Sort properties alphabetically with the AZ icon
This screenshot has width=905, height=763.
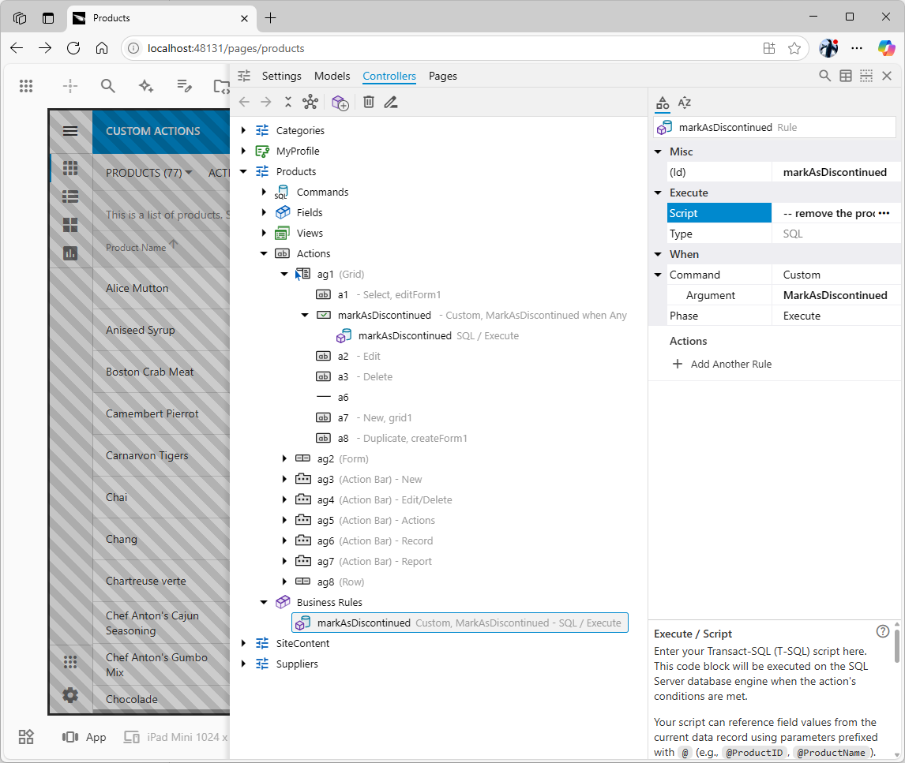tap(685, 103)
